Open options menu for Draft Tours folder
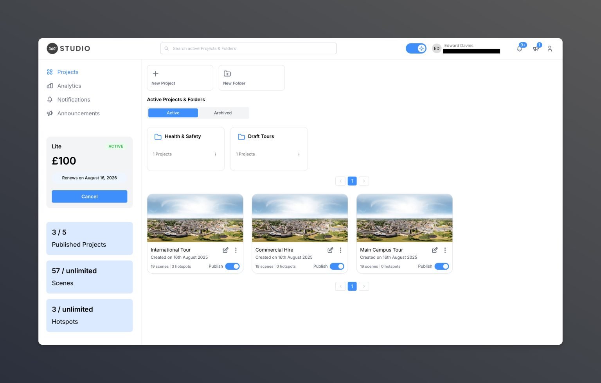Viewport: 601px width, 383px height. click(299, 155)
